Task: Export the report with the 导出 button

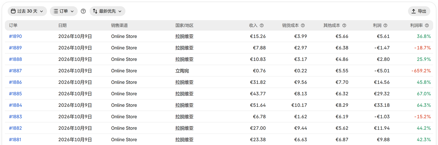Action: click(419, 11)
